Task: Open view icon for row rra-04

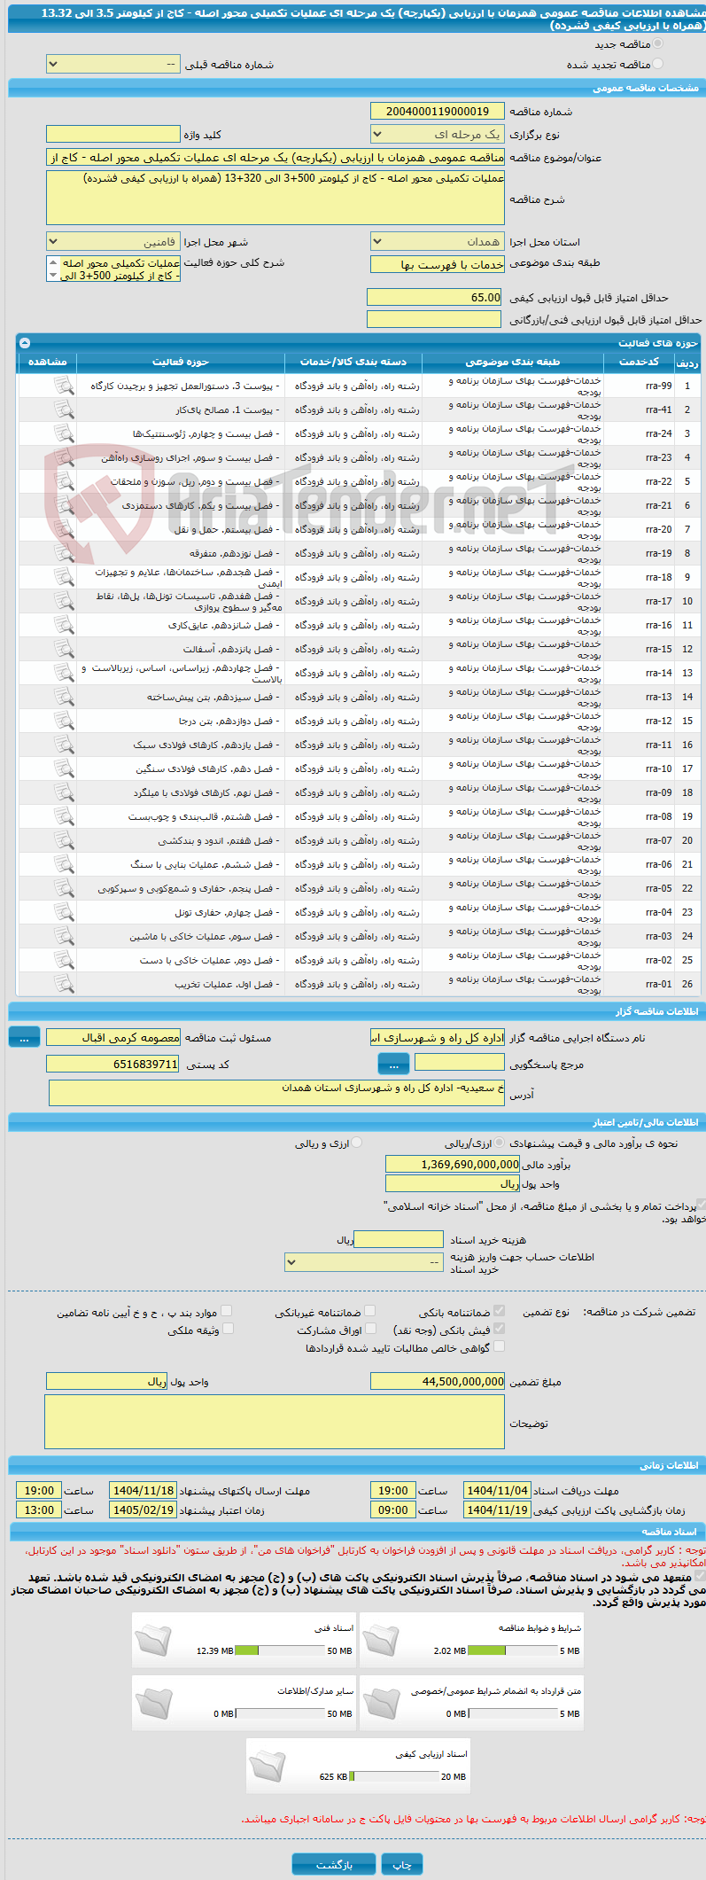Action: [64, 912]
